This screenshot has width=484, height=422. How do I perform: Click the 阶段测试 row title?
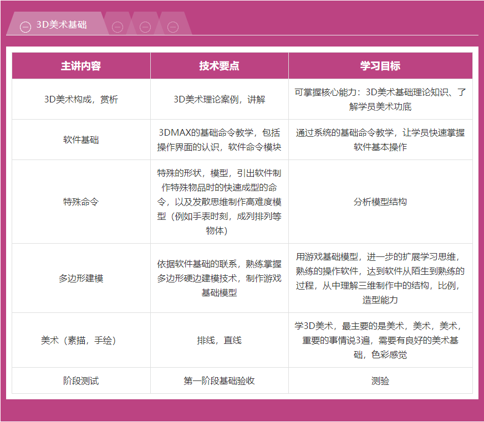81,381
